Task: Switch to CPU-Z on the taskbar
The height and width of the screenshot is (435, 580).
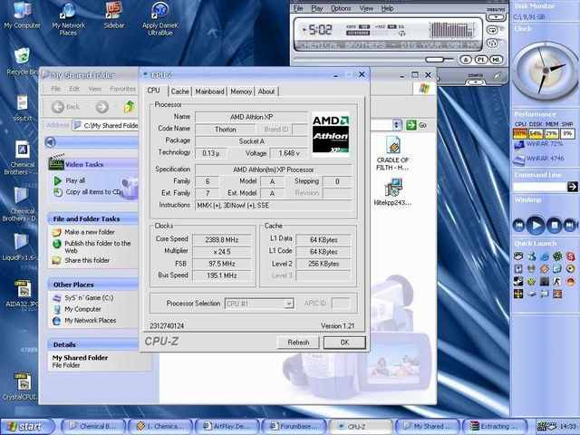Action: [361, 426]
